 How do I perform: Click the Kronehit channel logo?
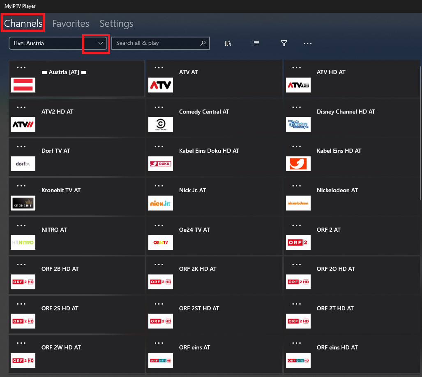[23, 203]
